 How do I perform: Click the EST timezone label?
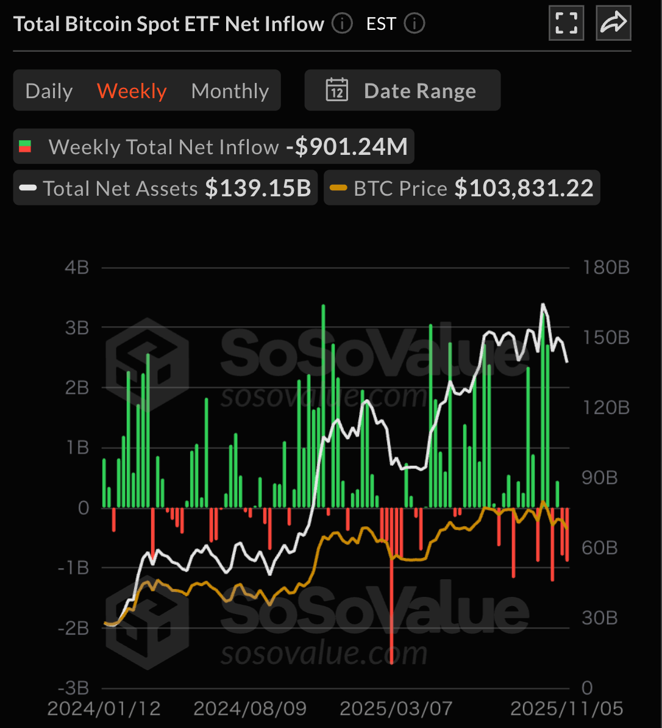point(381,24)
